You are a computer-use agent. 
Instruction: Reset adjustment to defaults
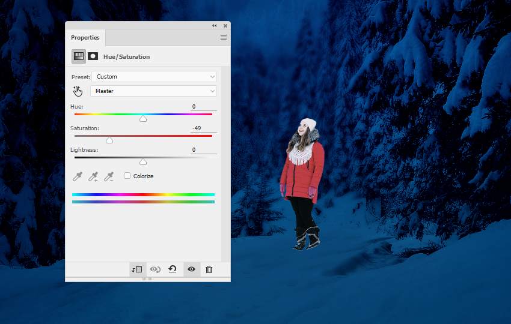[173, 269]
